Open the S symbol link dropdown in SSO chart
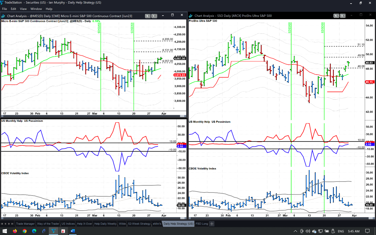 coord(336,16)
